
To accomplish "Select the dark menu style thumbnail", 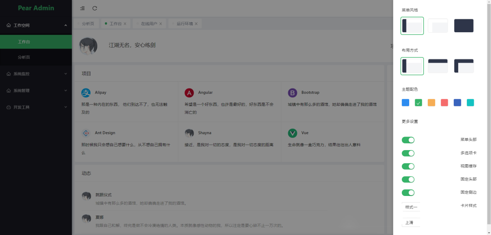I will point(464,26).
